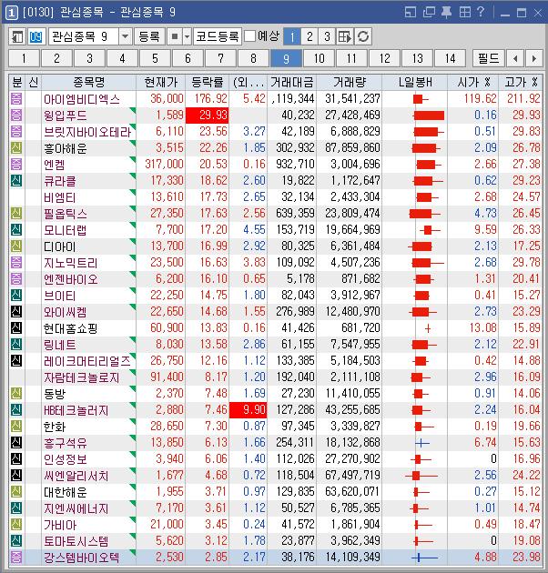Click the 증 badge on 강스템바이오텍 row
This screenshot has height=573, width=548.
pos(16,558)
